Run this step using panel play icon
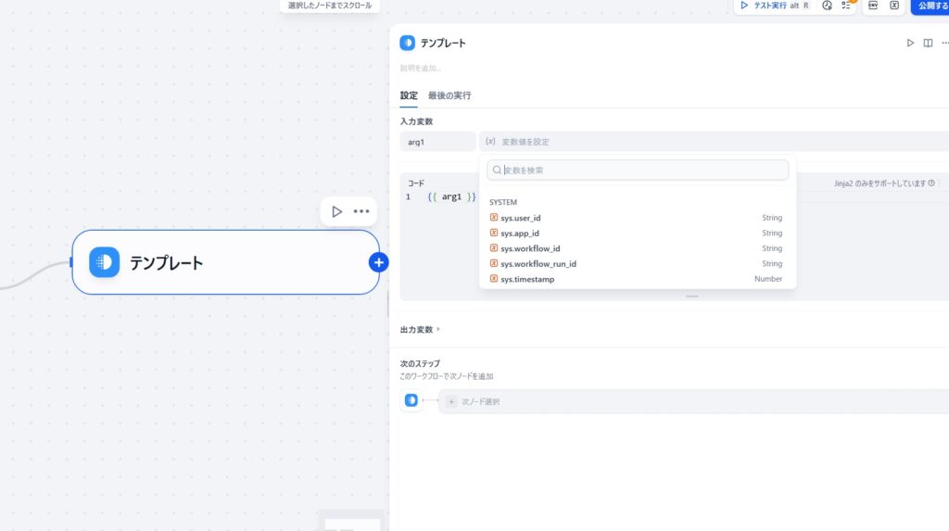This screenshot has height=531, width=949. click(x=910, y=44)
